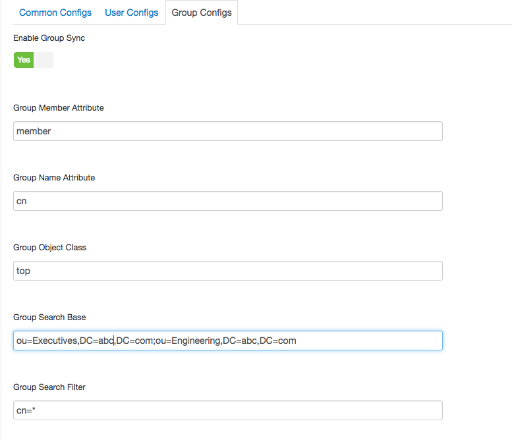Screen dimensions: 512x440
Task: Switch to the Common Configs tab
Action: click(55, 13)
